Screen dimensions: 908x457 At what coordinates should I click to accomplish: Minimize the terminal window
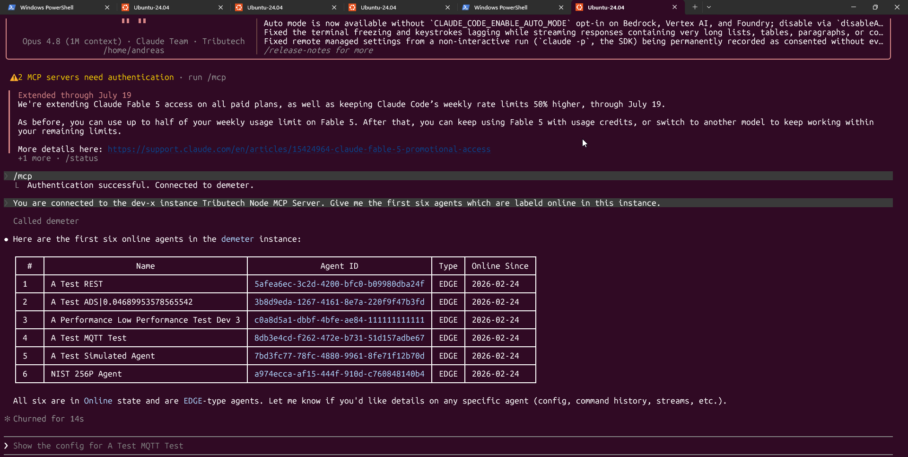point(854,7)
